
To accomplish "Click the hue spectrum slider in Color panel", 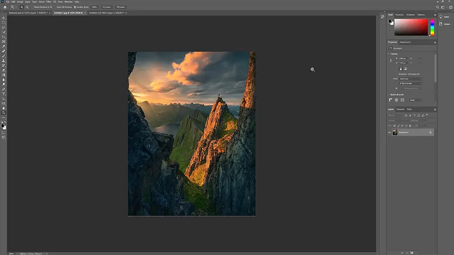I will (x=431, y=27).
